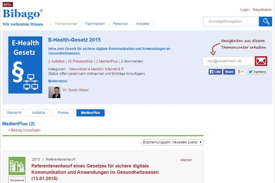Click the Registrieren link

[x=262, y=10]
